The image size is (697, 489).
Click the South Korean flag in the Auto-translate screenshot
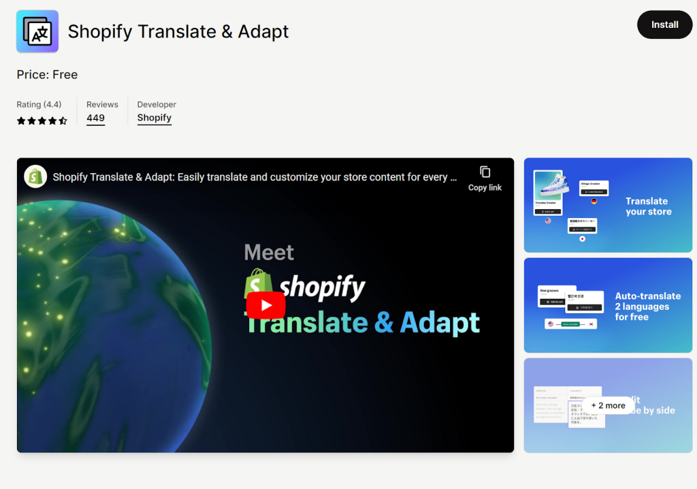(x=591, y=324)
